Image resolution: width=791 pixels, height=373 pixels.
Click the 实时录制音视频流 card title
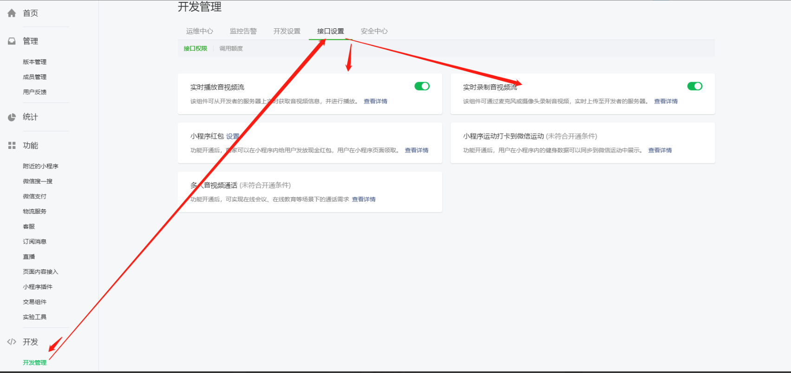pos(490,87)
